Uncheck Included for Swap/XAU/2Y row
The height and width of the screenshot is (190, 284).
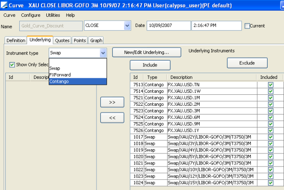[270, 137]
